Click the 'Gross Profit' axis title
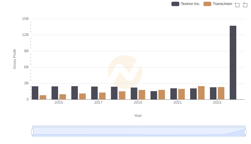 point(14,59)
